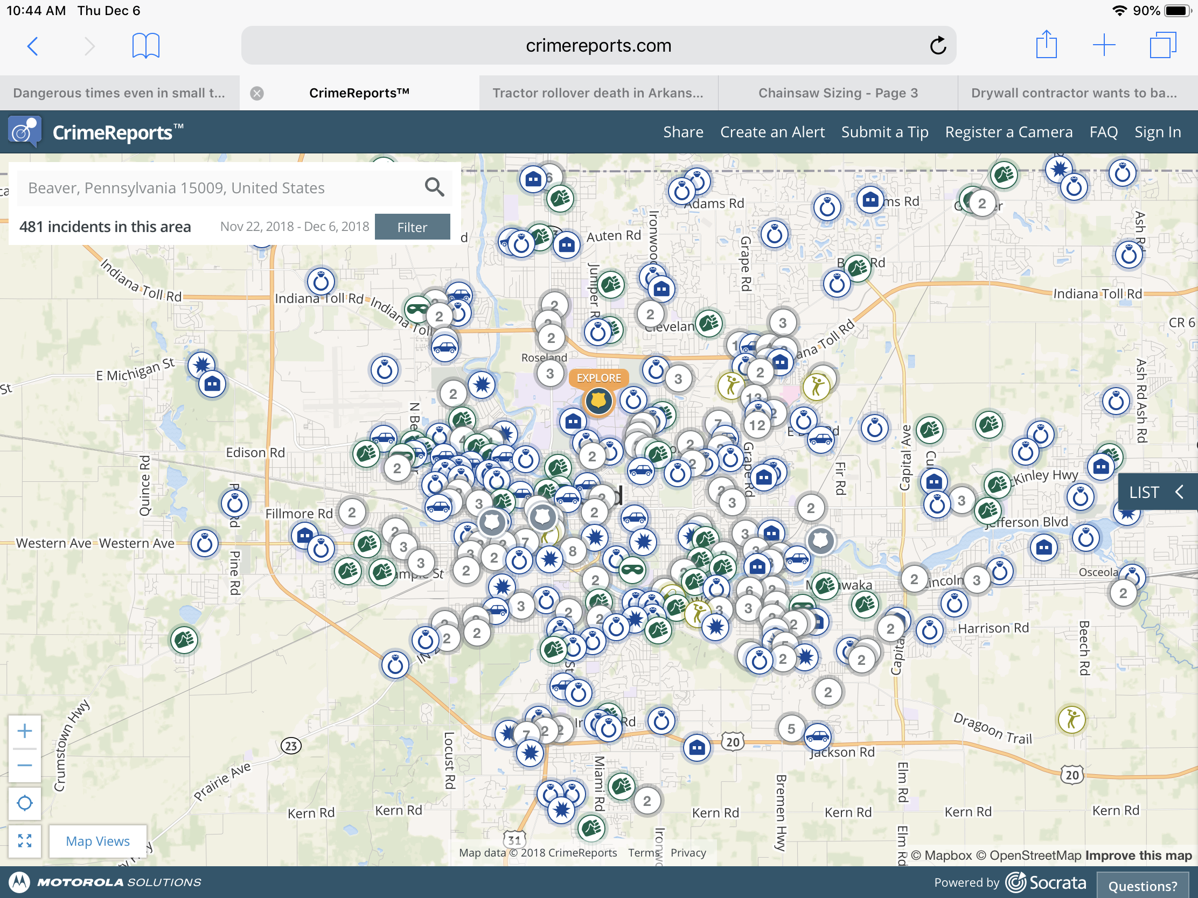Center map on my location
The width and height of the screenshot is (1198, 898).
coord(24,803)
